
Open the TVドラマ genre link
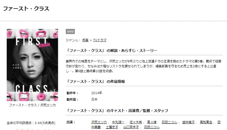100,40
